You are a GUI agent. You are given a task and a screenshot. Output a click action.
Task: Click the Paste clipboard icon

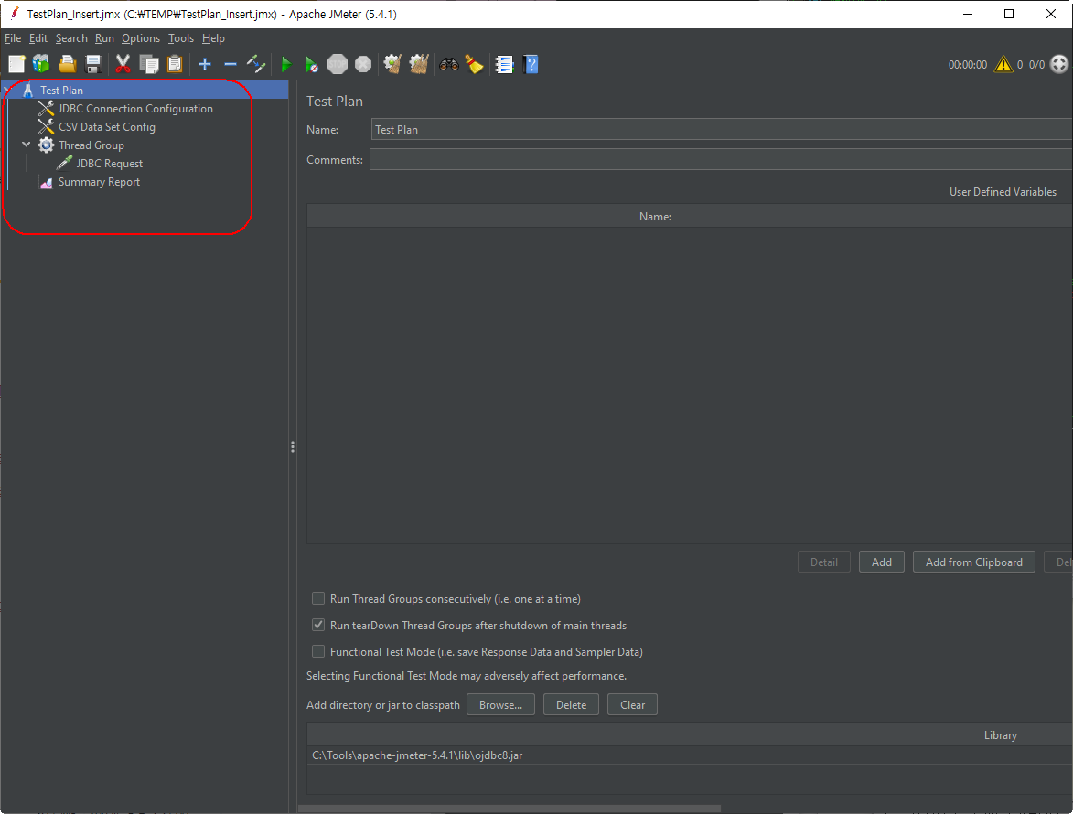pyautogui.click(x=175, y=64)
